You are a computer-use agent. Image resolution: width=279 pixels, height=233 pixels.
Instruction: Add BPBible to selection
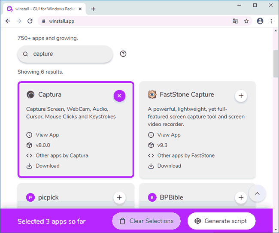click(x=241, y=197)
